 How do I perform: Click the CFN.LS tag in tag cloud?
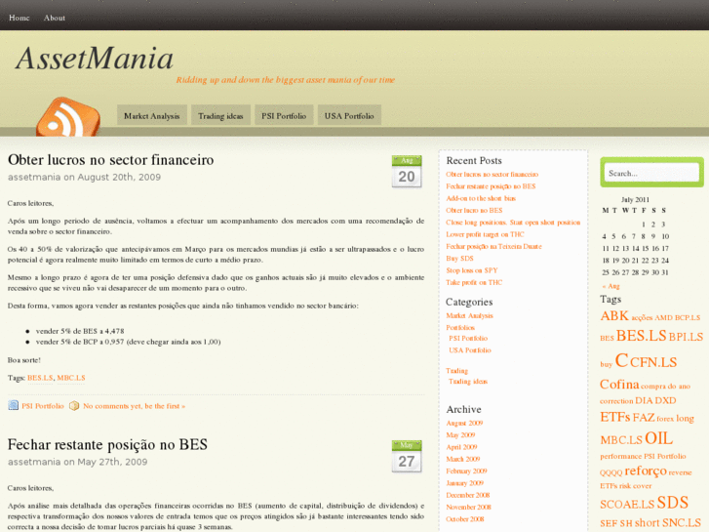coord(653,362)
